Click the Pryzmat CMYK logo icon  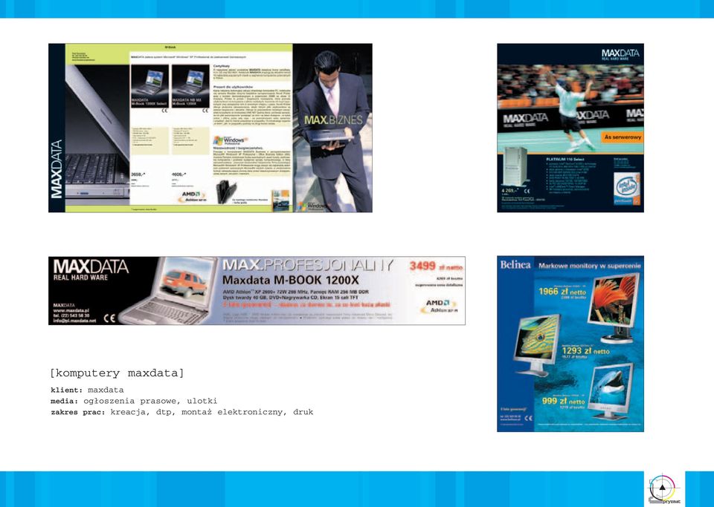tap(664, 490)
